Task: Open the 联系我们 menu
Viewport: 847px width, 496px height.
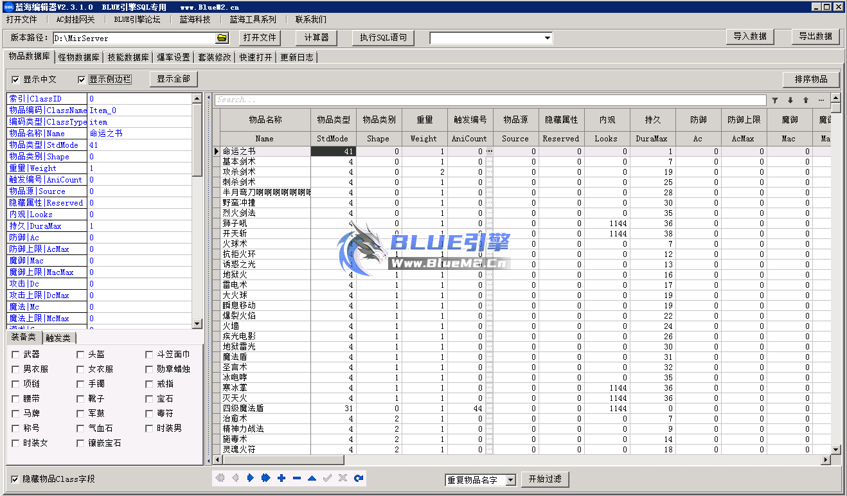Action: tap(311, 19)
